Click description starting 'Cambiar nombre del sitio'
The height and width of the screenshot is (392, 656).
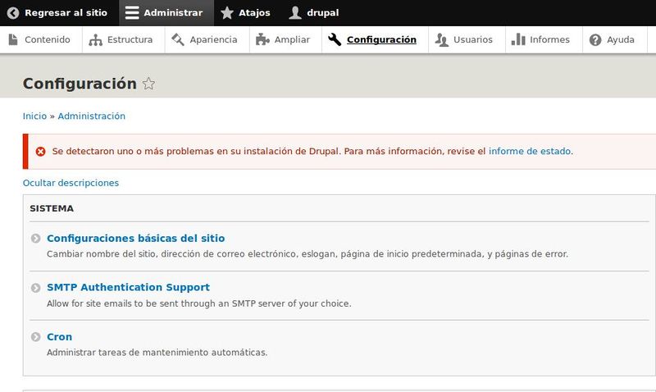pos(307,254)
